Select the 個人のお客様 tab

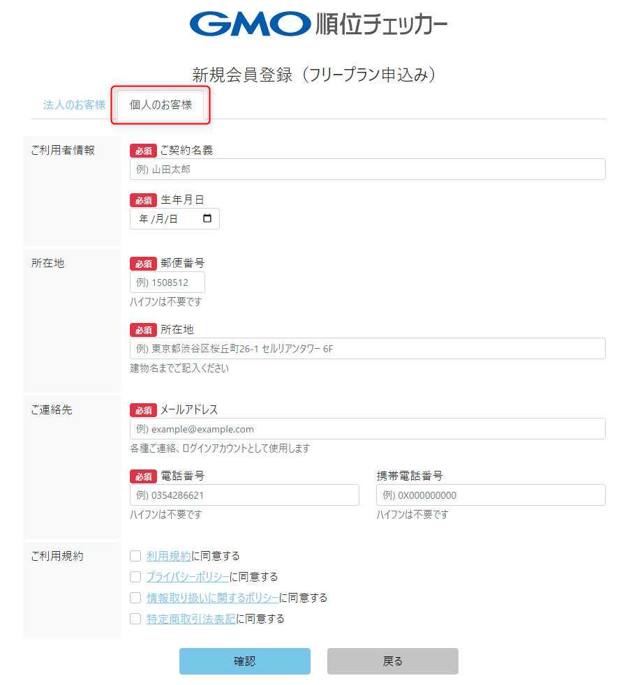pos(161,105)
